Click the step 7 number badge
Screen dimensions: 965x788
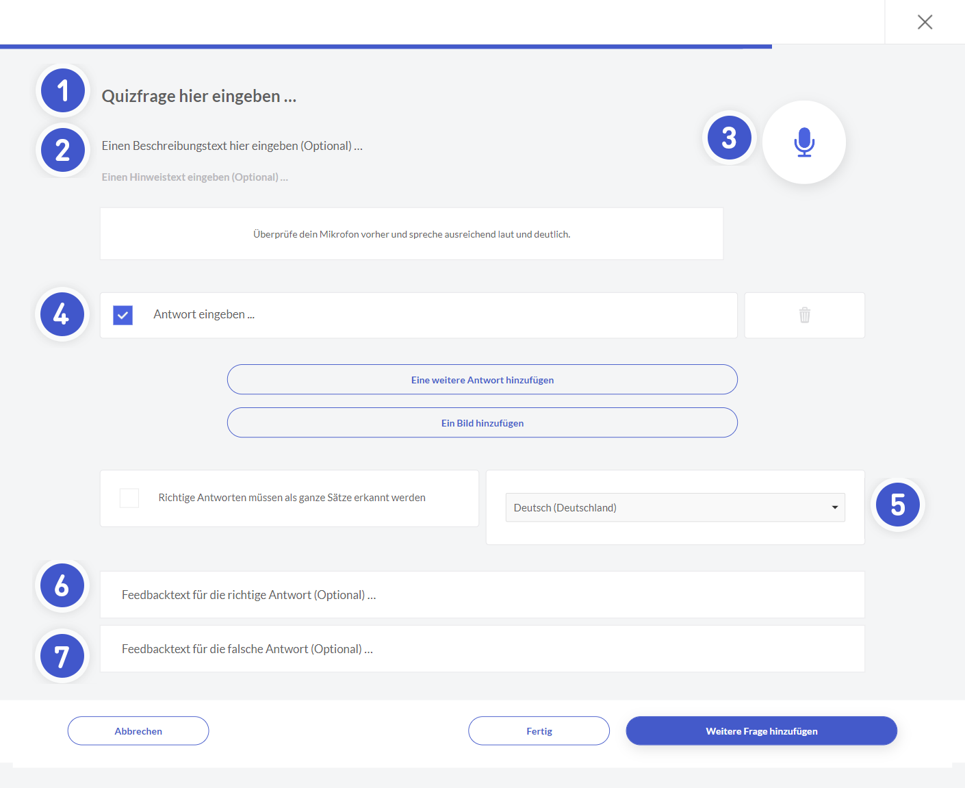[62, 656]
